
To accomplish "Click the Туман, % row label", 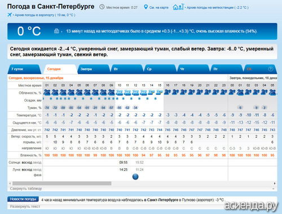I will tap(34, 108).
